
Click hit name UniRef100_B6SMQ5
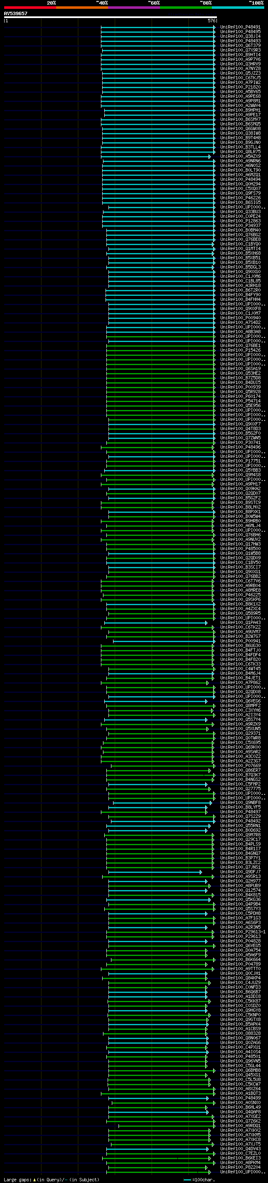(240, 124)
